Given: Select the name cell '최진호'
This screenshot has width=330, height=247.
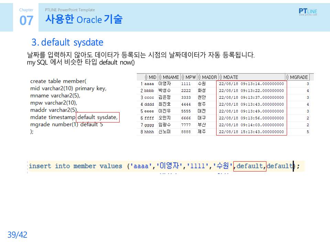Looking at the screenshot, I should [165, 104].
